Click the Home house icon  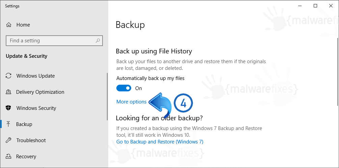pos(9,25)
